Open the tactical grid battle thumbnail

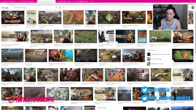115,75
